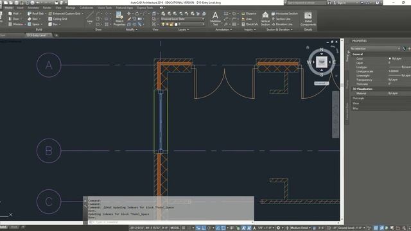Click the drawing area vertical scrollbar
Viewport: 411px width, 231px height.
pyautogui.click(x=342, y=130)
